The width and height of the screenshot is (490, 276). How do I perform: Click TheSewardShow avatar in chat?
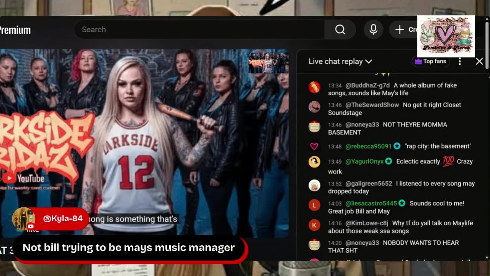click(314, 107)
